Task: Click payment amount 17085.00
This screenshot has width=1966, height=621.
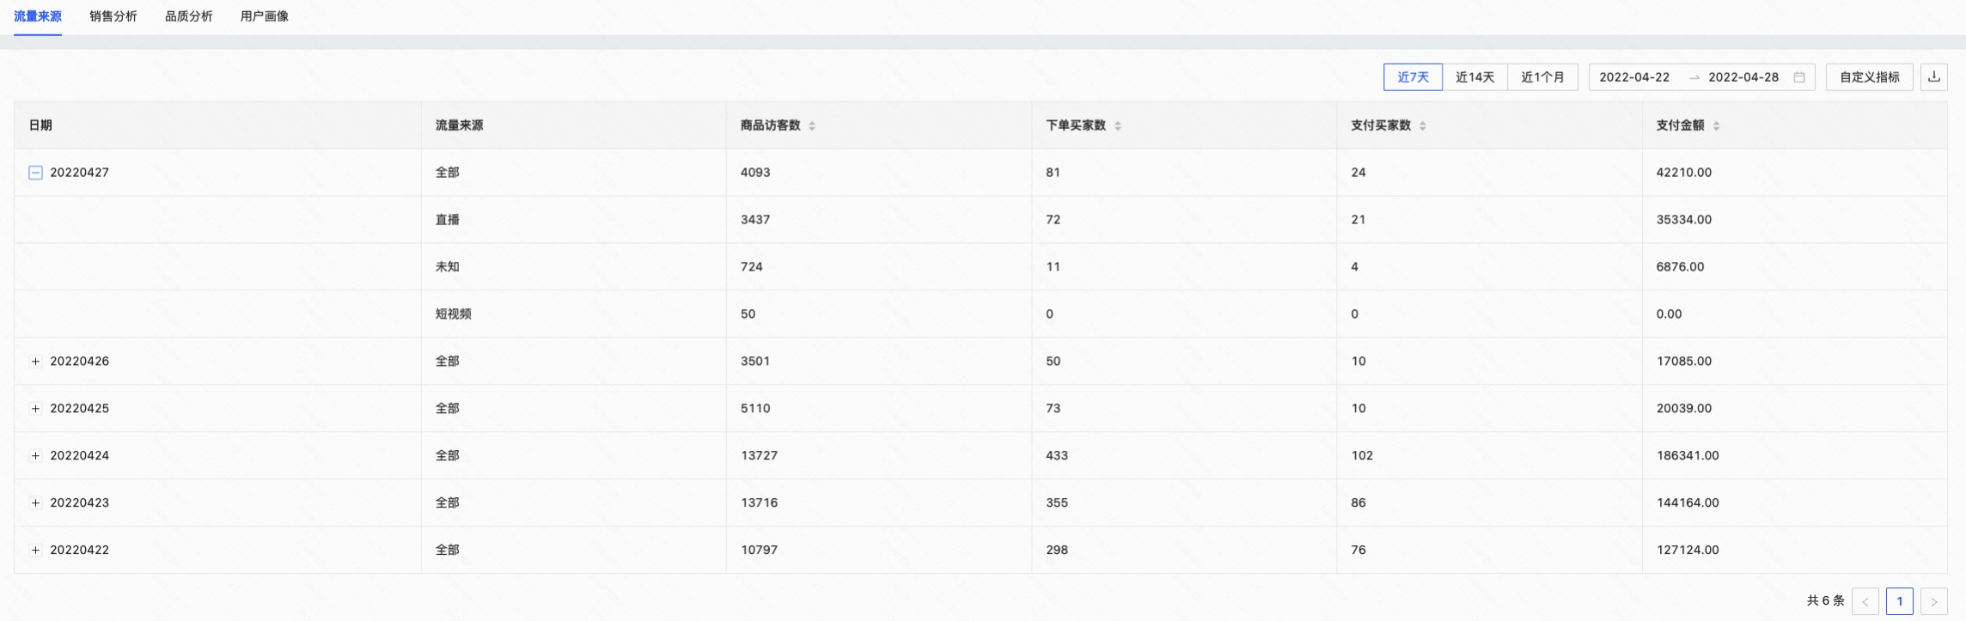Action: coord(1683,362)
